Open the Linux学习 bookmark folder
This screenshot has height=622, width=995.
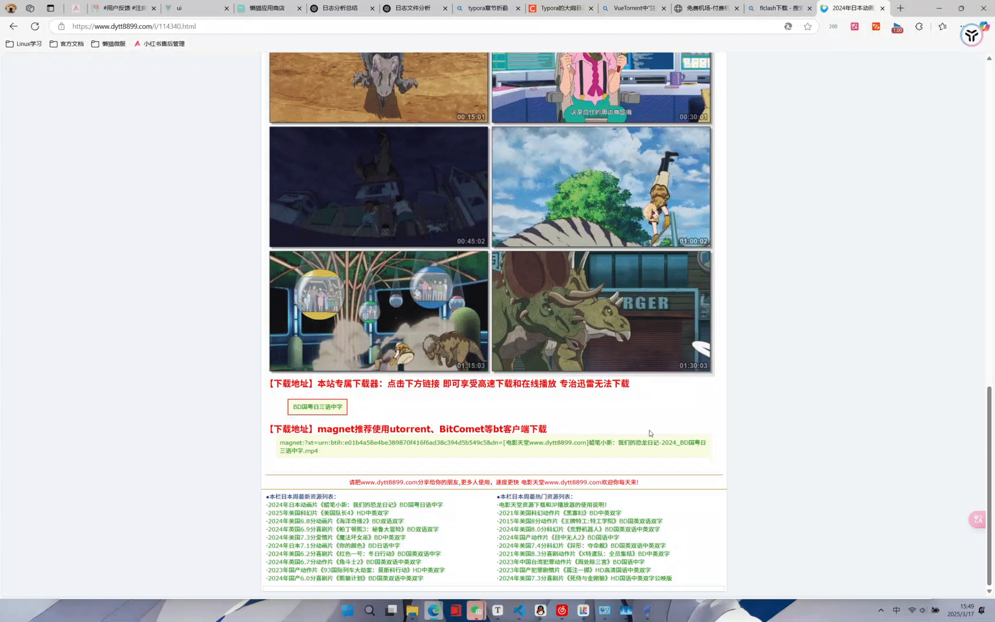[x=24, y=44]
